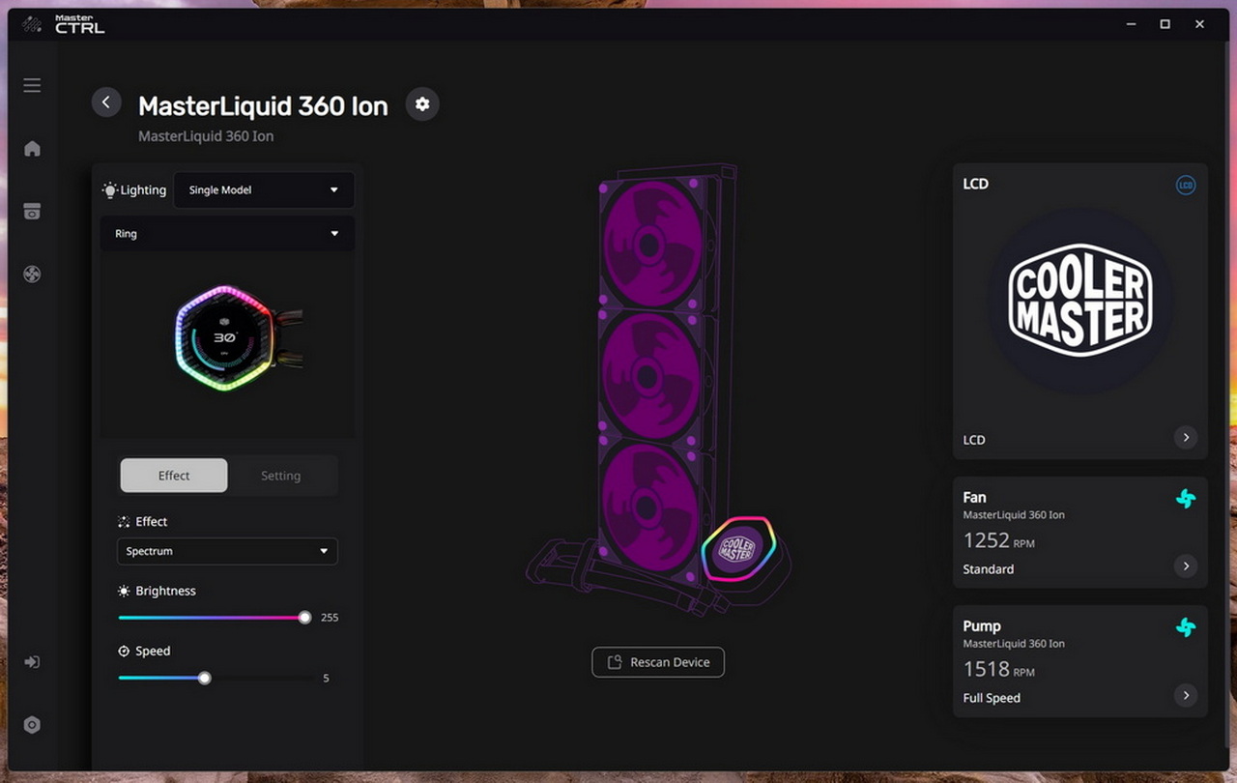Click the brightness value 255
The width and height of the screenshot is (1237, 783).
[330, 618]
